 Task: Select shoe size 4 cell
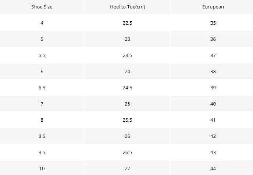(x=42, y=23)
